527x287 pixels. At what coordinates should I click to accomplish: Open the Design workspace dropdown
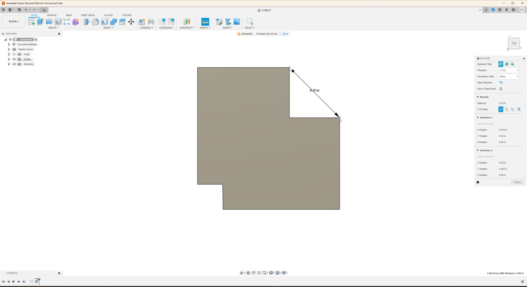click(14, 21)
